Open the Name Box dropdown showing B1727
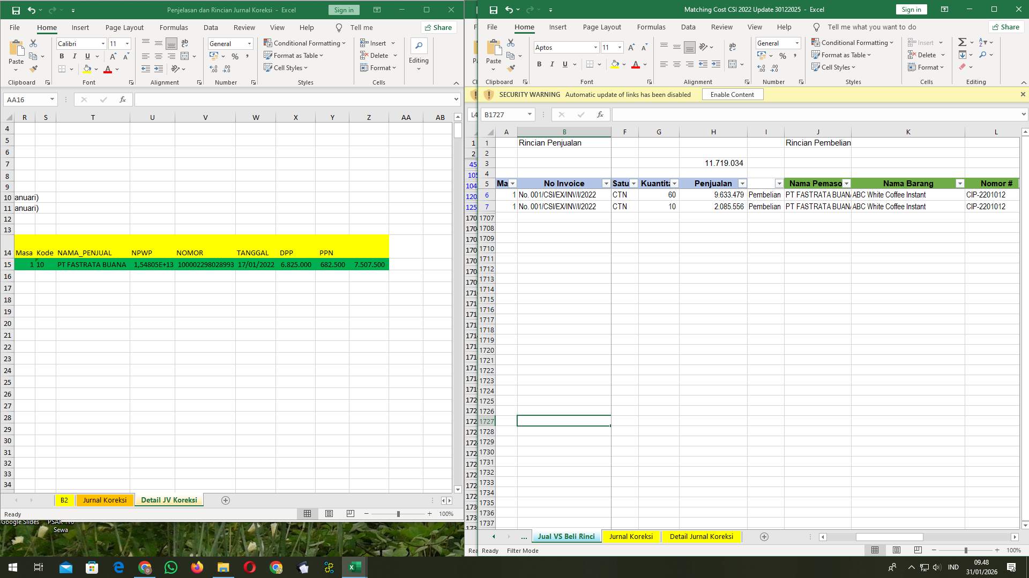The image size is (1029, 578). (531, 114)
